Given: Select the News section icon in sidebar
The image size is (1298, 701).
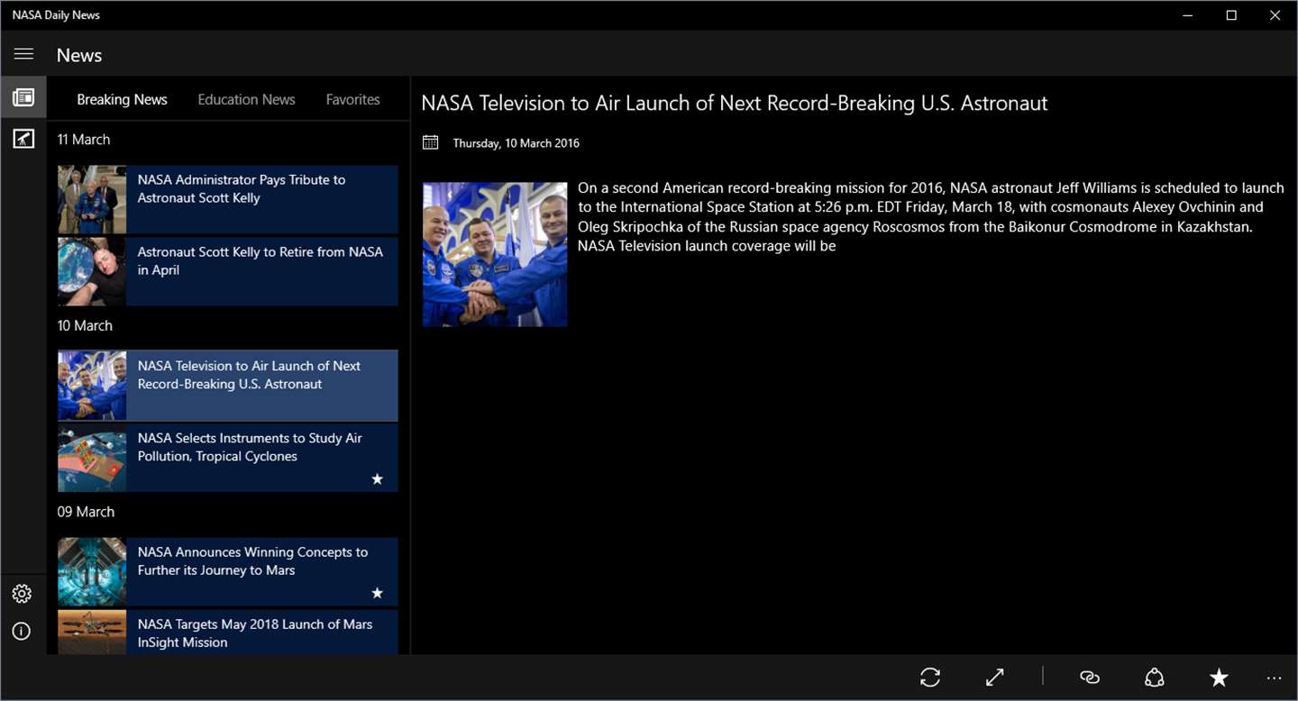Looking at the screenshot, I should point(23,97).
